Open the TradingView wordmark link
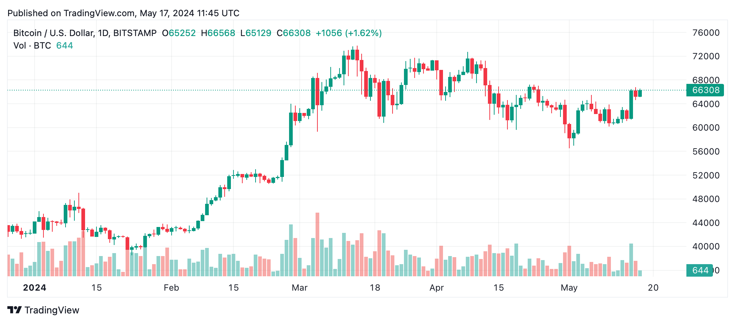Screen dimensions: 735x323 [52, 310]
